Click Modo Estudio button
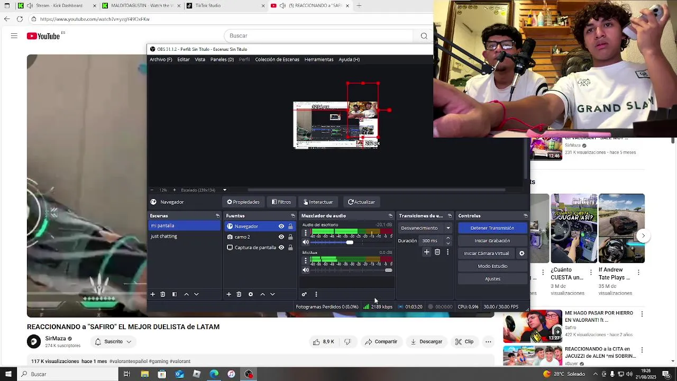This screenshot has height=381, width=677. 492,266
